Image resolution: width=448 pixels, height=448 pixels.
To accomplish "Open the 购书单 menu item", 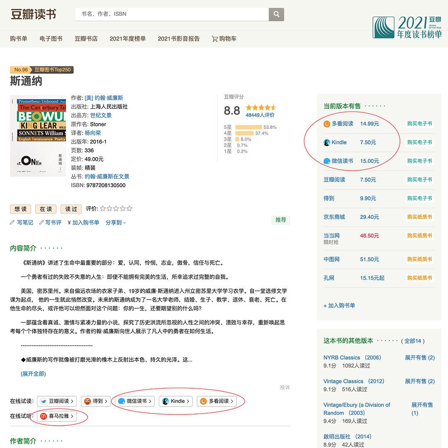I will (x=19, y=39).
